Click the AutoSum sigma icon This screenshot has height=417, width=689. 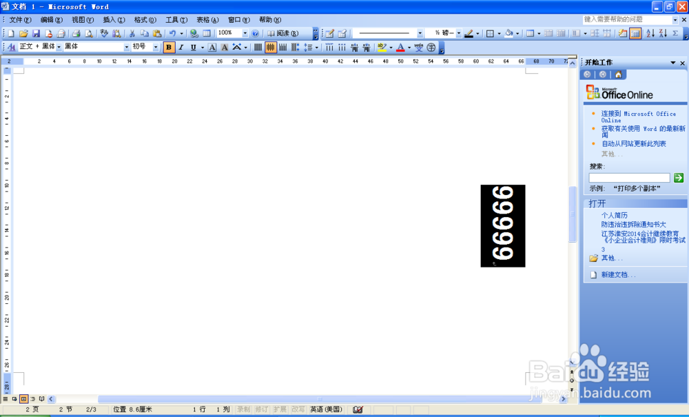(675, 33)
